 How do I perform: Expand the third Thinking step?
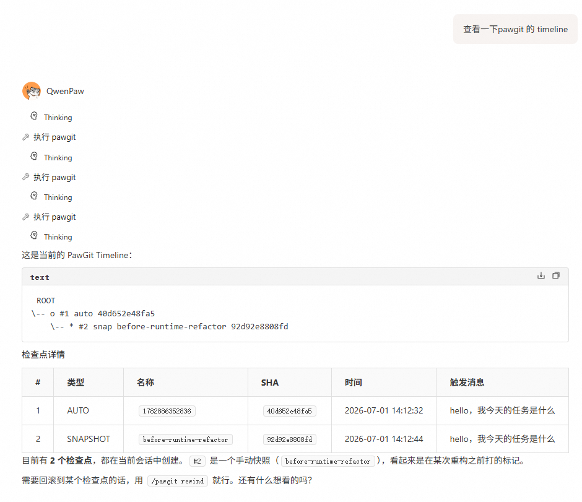(x=51, y=197)
